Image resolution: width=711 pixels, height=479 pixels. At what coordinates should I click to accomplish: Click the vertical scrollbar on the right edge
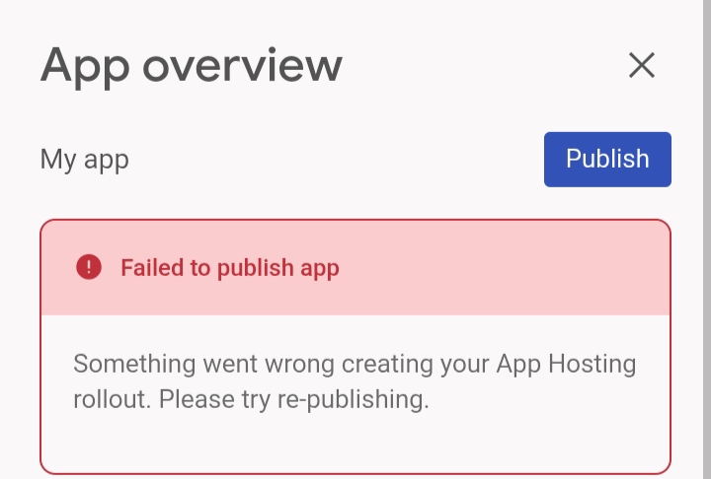coord(707,239)
